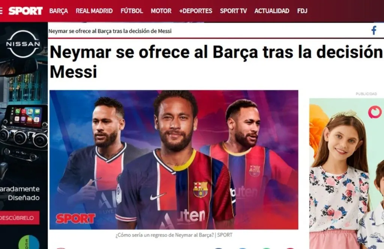The image size is (384, 249).
Task: Select the MOTOR menu item
Action: [161, 11]
